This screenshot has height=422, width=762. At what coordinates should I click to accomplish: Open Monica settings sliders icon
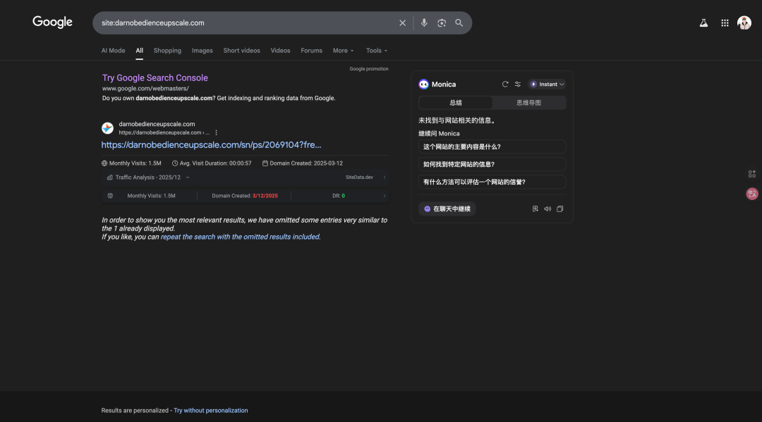coord(518,85)
